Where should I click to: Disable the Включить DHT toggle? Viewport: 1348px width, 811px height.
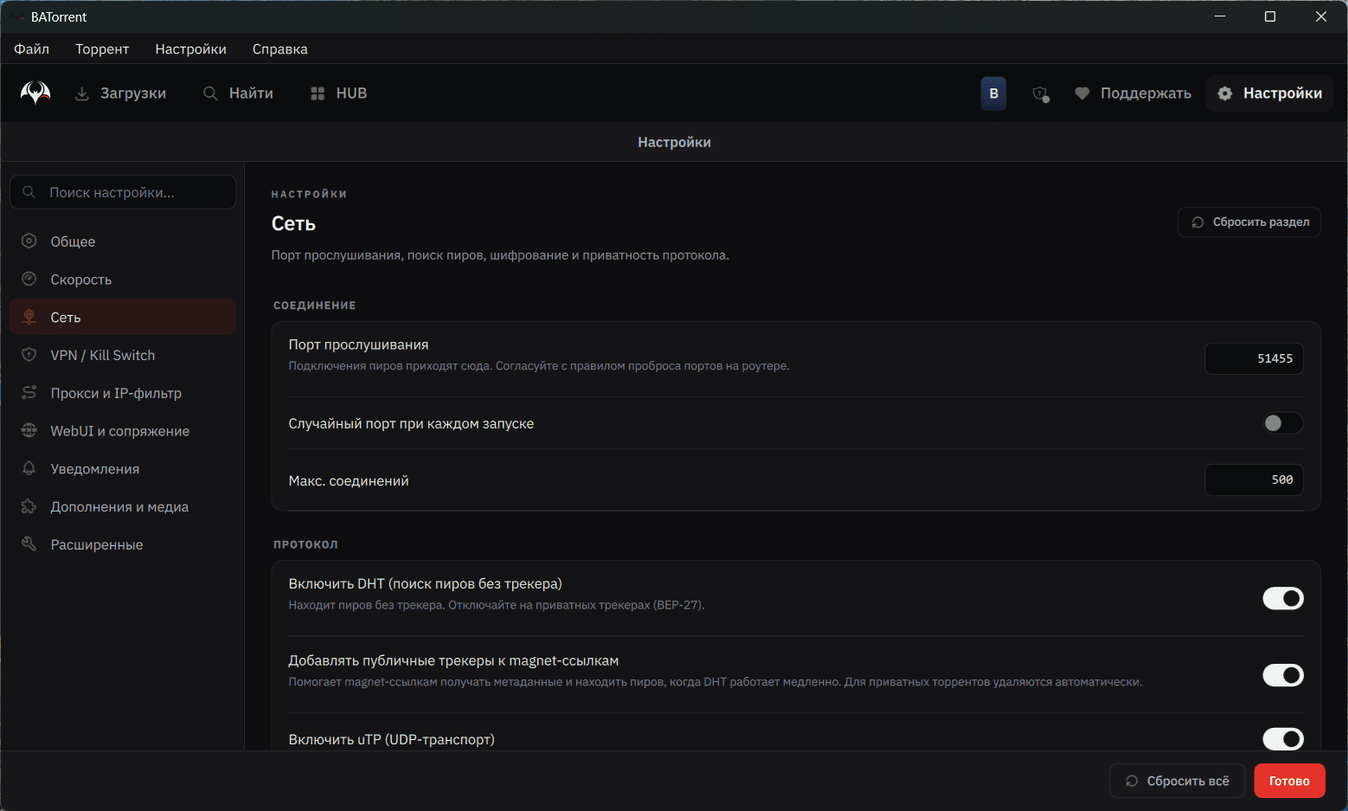pyautogui.click(x=1282, y=598)
